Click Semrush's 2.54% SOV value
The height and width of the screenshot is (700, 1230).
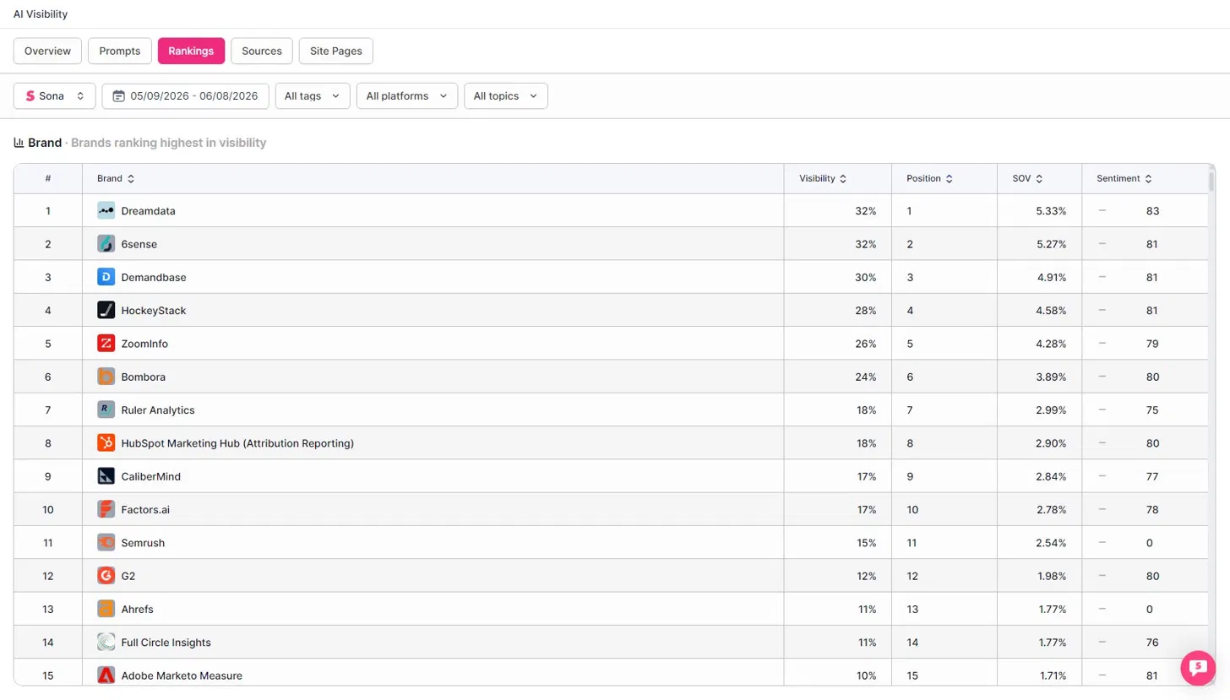[x=1051, y=543]
